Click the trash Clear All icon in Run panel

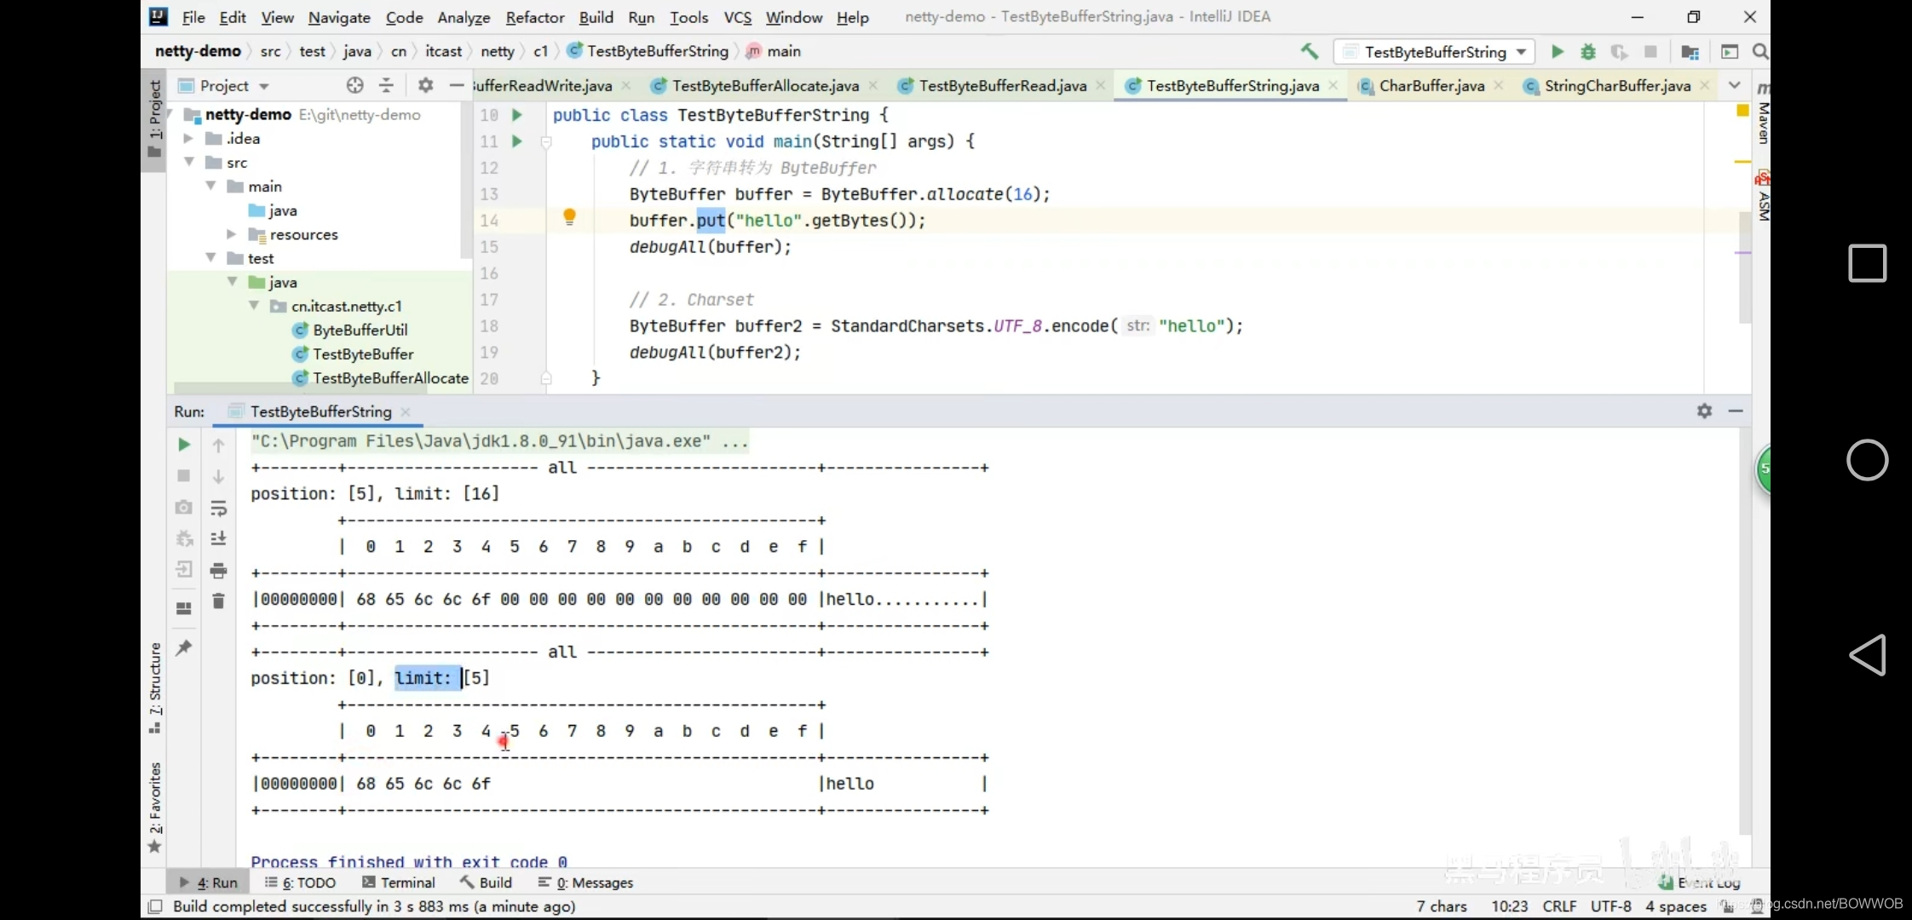click(x=218, y=601)
